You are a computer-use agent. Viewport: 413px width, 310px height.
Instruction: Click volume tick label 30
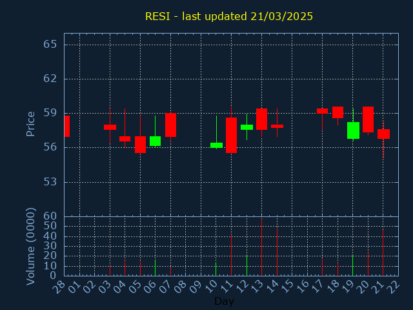coord(50,246)
